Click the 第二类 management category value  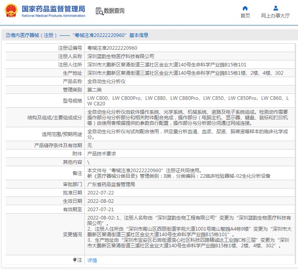point(95,89)
